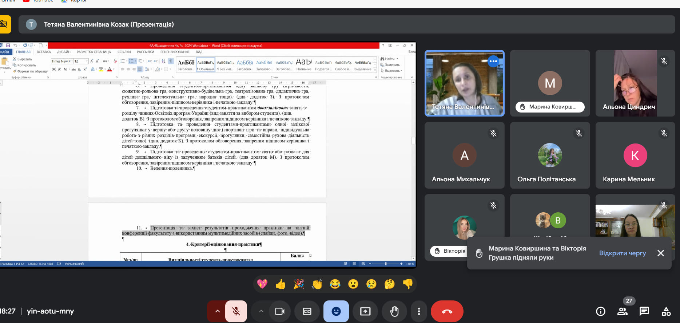The width and height of the screenshot is (680, 323).
Task: Toggle strikethrough abc formatting
Action: coord(74,69)
